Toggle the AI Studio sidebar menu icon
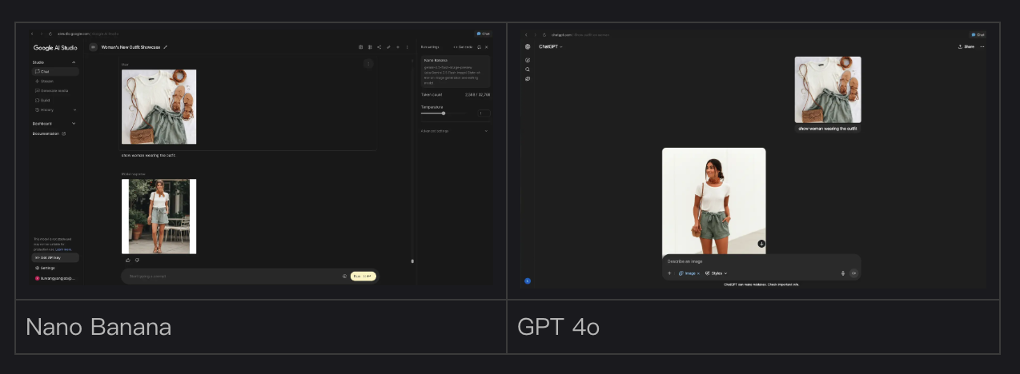The height and width of the screenshot is (374, 1020). click(93, 47)
